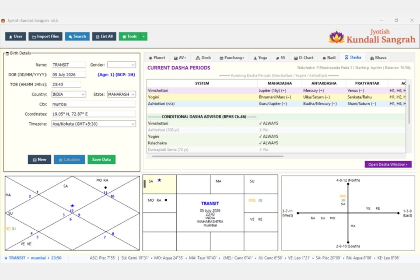
Task: Select the Yoga tab
Action: coord(260,58)
